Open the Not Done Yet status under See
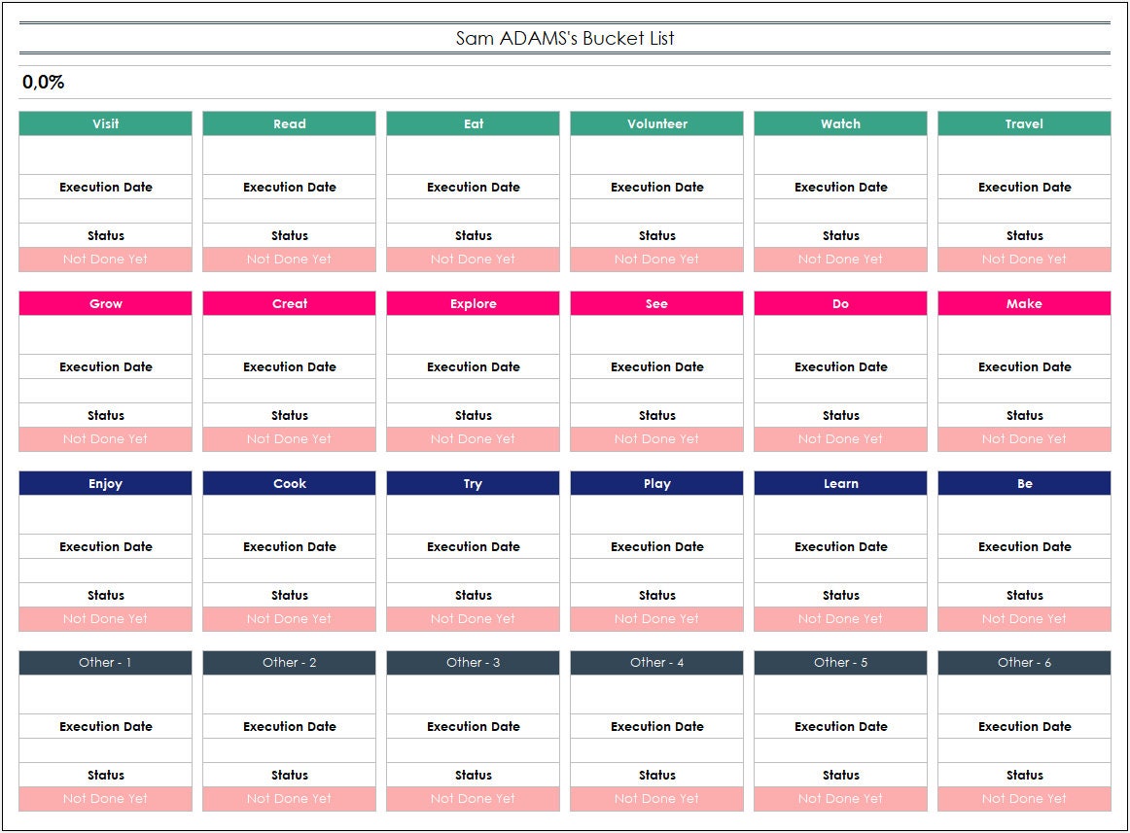The image size is (1130, 833). click(656, 439)
